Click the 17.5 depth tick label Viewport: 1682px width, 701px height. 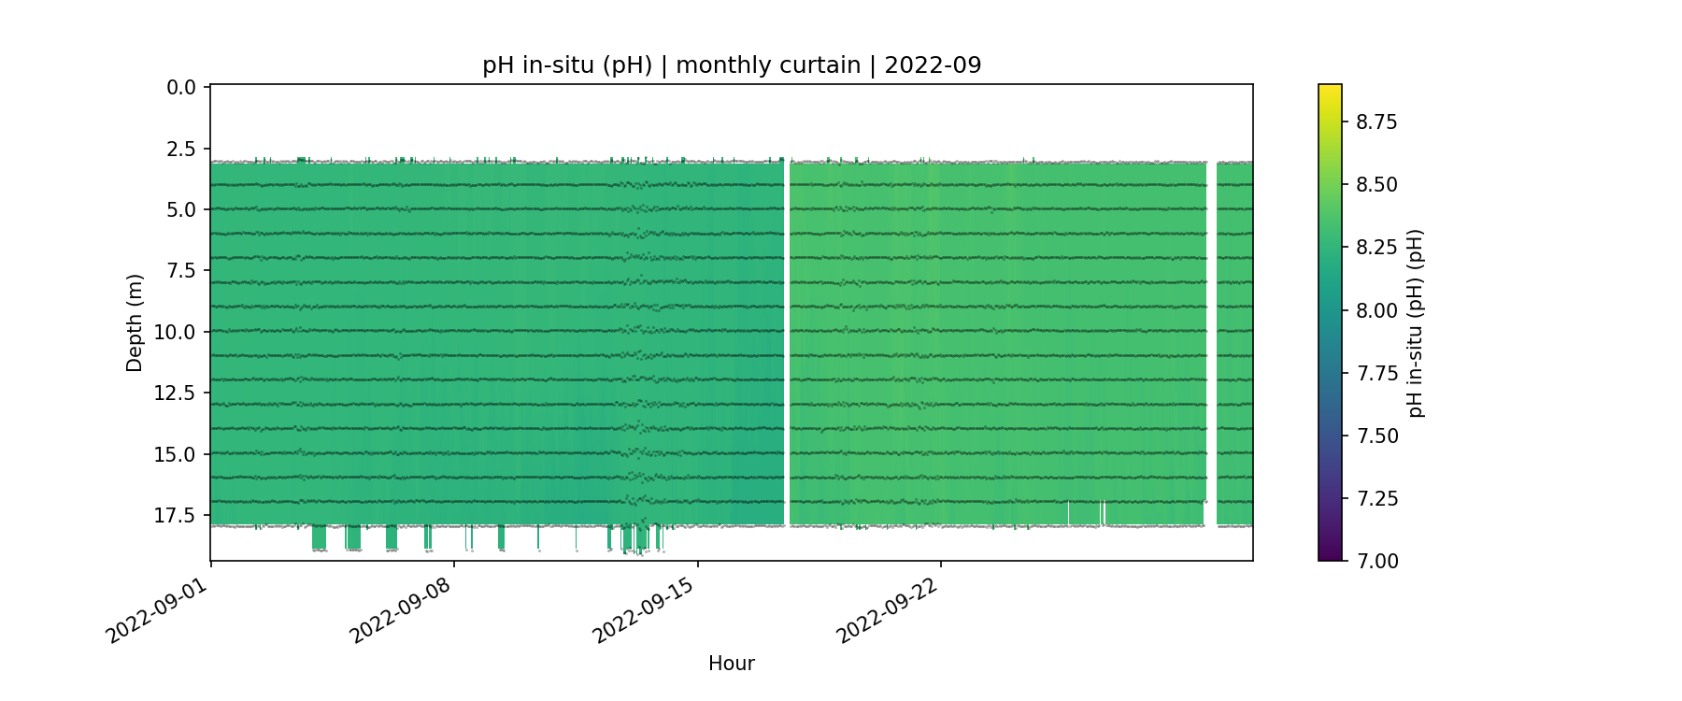coord(177,515)
